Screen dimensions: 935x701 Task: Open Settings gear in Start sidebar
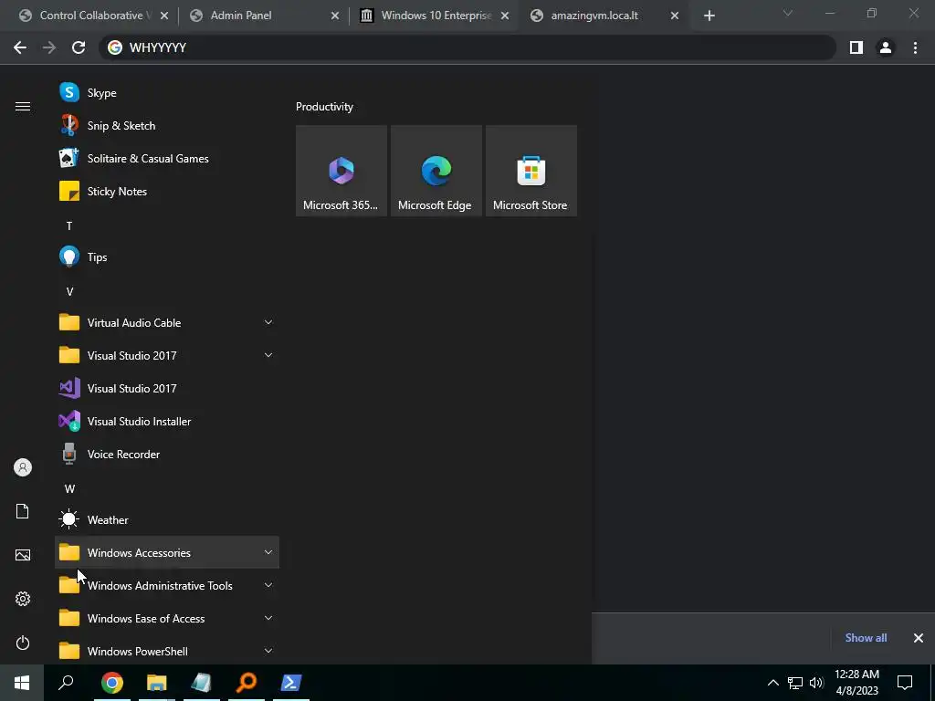point(23,599)
